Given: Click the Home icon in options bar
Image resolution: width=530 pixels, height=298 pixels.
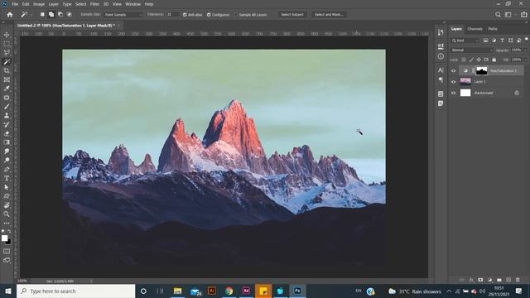Looking at the screenshot, I should point(10,15).
